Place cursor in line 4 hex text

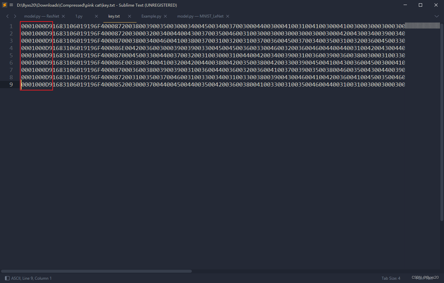coord(213,48)
